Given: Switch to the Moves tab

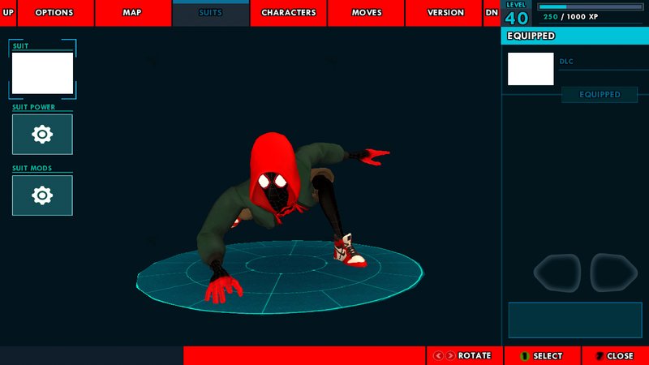Looking at the screenshot, I should tap(366, 13).
